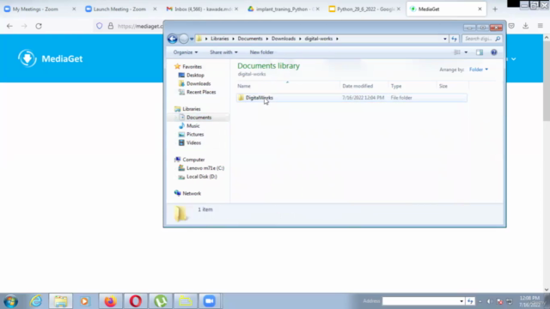
Task: Select Computer in navigation pane
Action: [x=193, y=160]
